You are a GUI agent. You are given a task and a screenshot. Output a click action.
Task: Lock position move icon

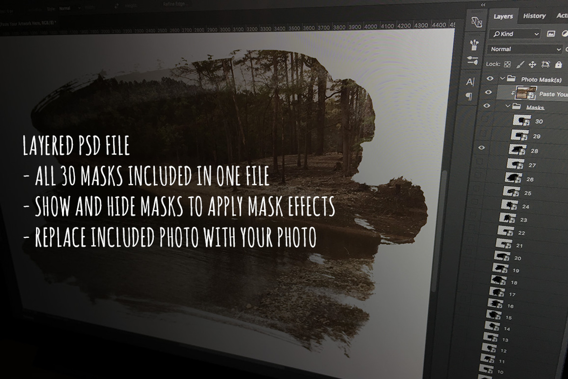point(532,64)
